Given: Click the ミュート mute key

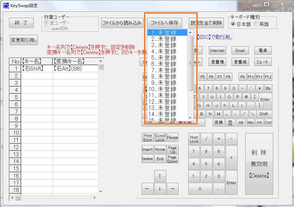Looking at the screenshot, I should [263, 62].
